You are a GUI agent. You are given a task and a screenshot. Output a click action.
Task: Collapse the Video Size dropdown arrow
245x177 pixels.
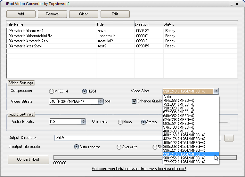pos(216,91)
